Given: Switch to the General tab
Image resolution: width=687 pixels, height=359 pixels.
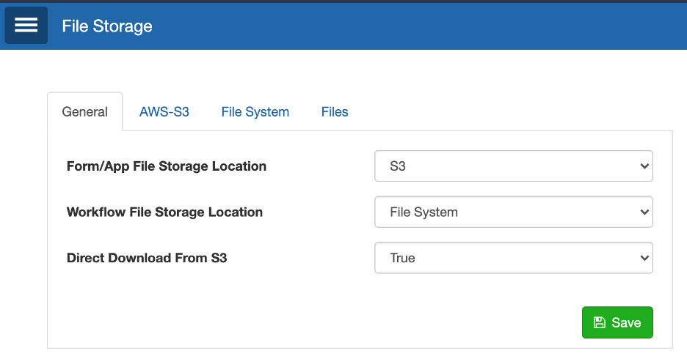Looking at the screenshot, I should click(84, 111).
